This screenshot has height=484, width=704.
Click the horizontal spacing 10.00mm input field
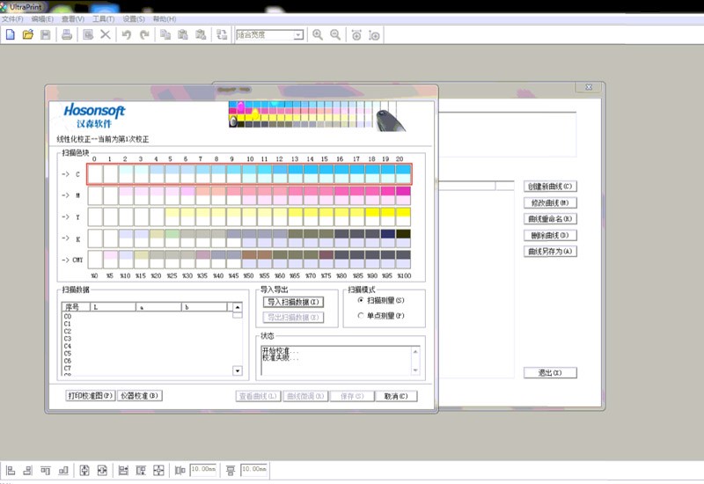click(x=202, y=470)
